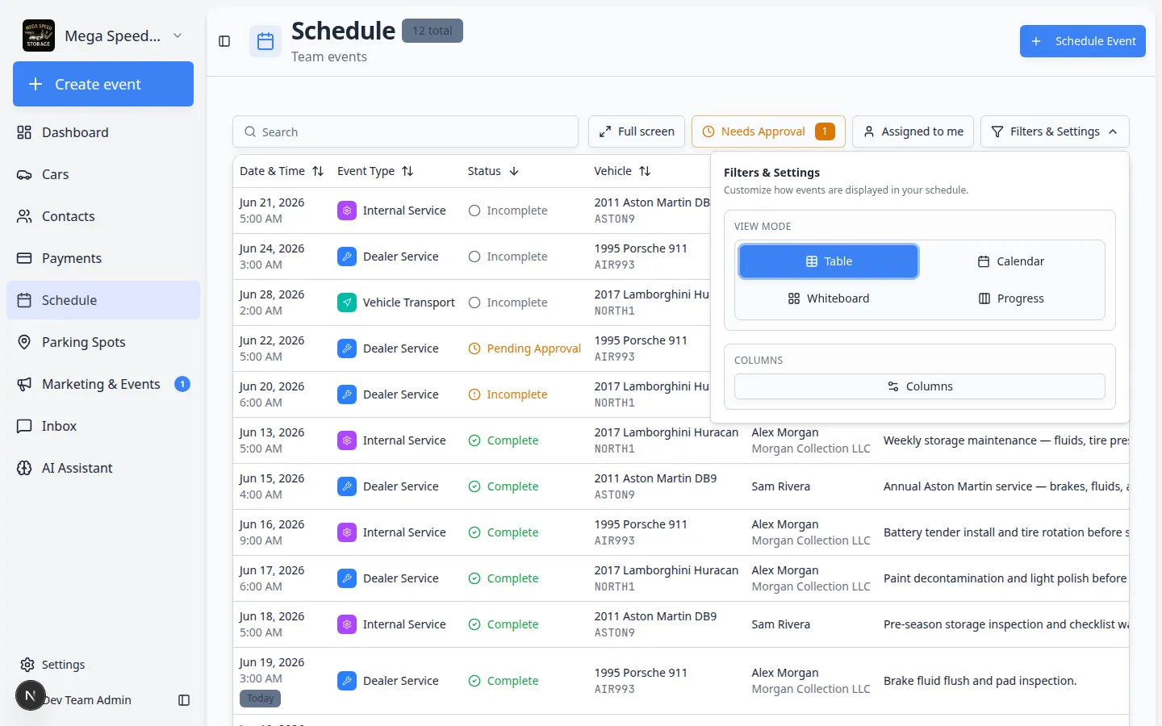Click Complete status for Jun 13 row
This screenshot has width=1162, height=726.
point(504,440)
